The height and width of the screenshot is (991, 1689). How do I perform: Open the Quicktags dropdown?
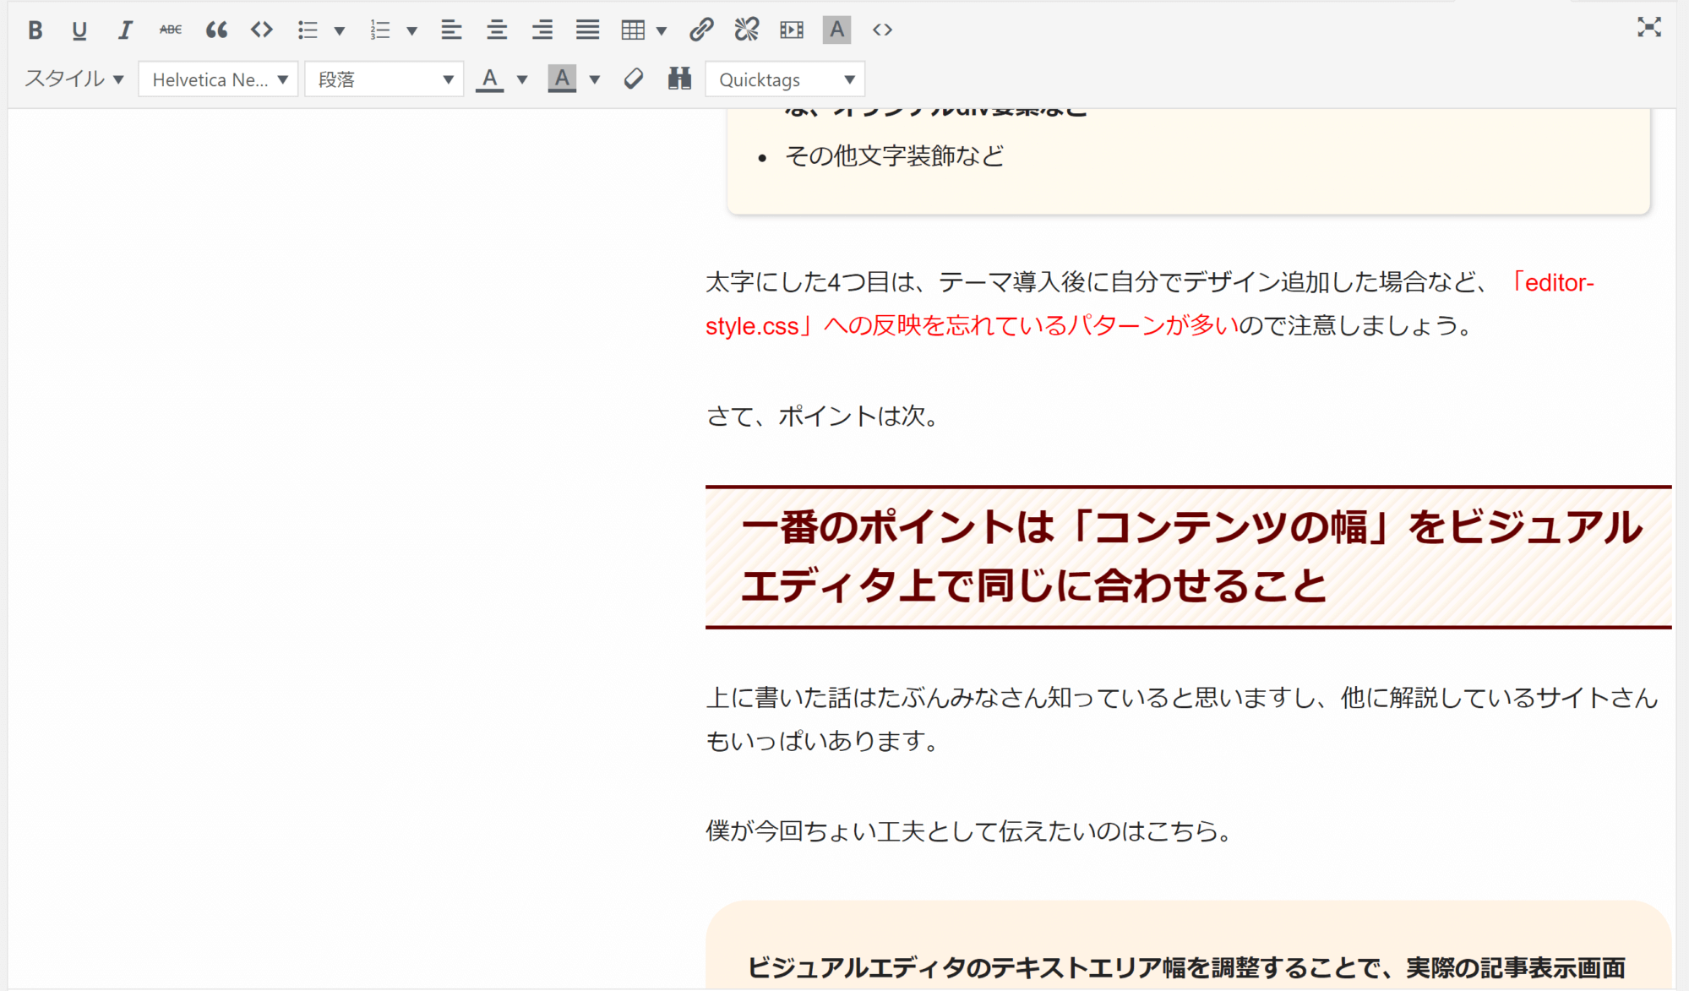click(x=785, y=79)
